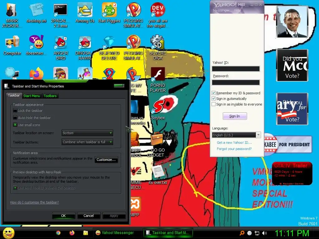
Task: Click the Yahoo Password input field
Action: pyautogui.click(x=236, y=82)
